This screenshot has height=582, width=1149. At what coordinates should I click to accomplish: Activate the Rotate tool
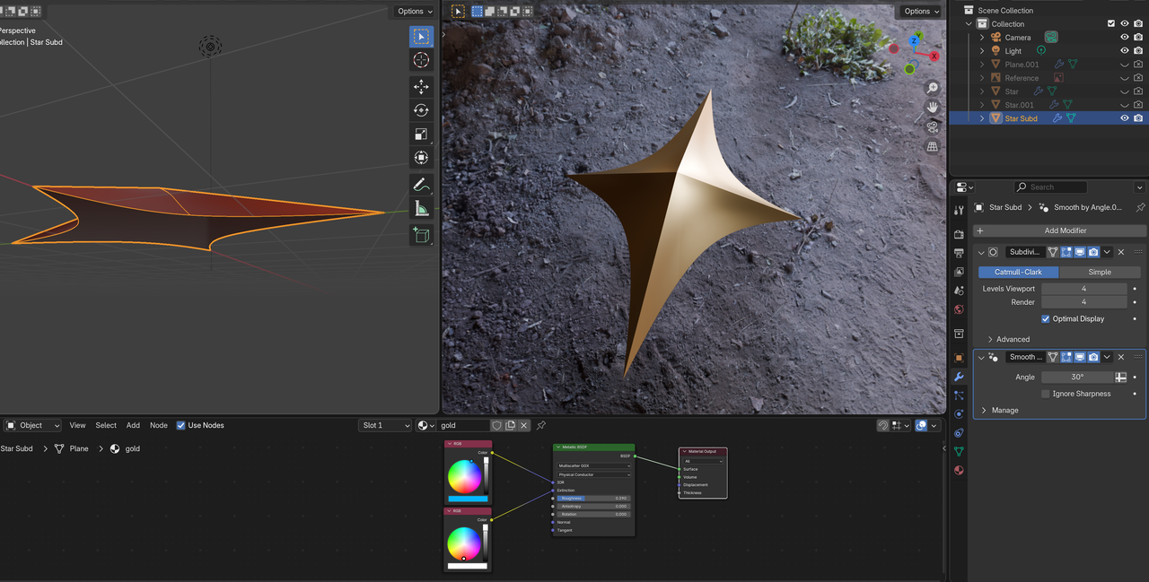(420, 109)
